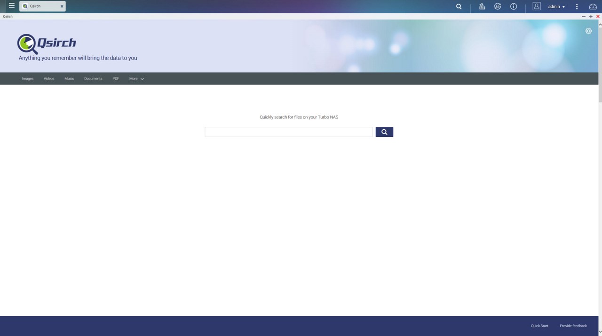Maximize the Qsirch window with plus icon
Viewport: 602px width, 336px height.
(x=591, y=16)
